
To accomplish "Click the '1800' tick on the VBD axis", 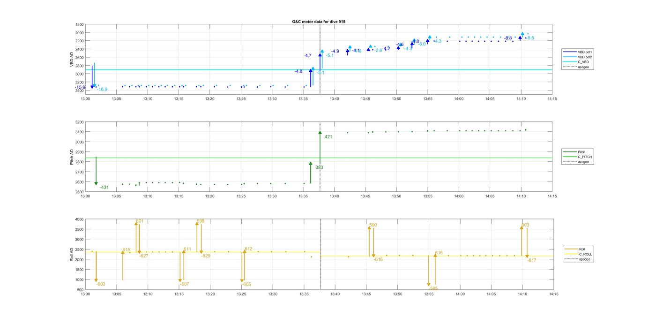I will pyautogui.click(x=80, y=24).
